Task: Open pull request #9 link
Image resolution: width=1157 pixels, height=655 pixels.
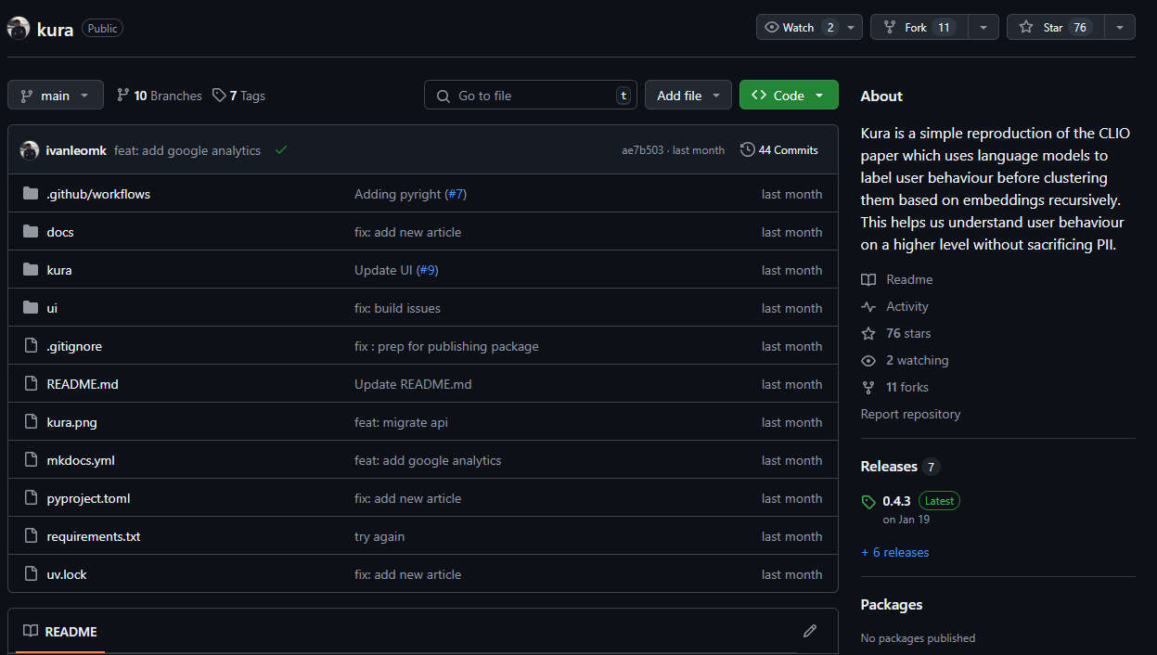Action: (427, 270)
